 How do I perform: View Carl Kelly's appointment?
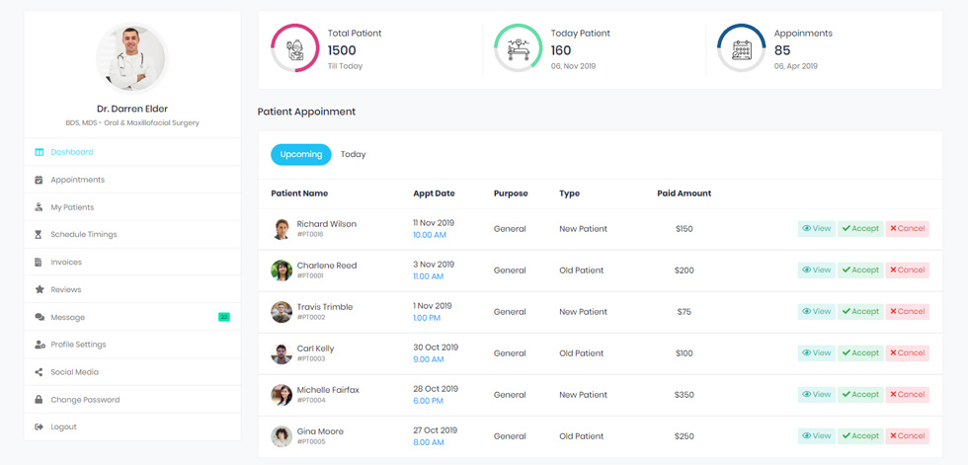(x=816, y=352)
